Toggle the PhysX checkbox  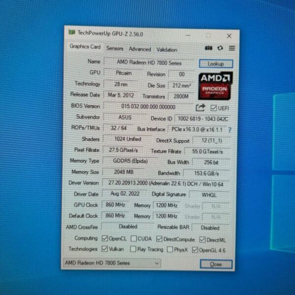pyautogui.click(x=170, y=249)
